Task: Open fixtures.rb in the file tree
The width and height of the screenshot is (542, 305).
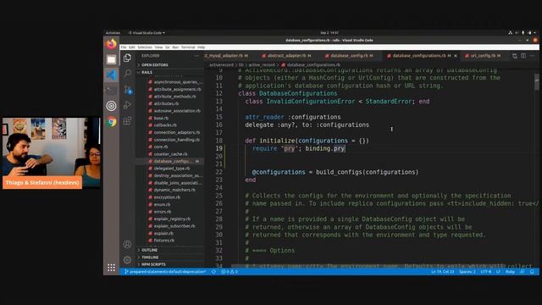Action: click(163, 241)
